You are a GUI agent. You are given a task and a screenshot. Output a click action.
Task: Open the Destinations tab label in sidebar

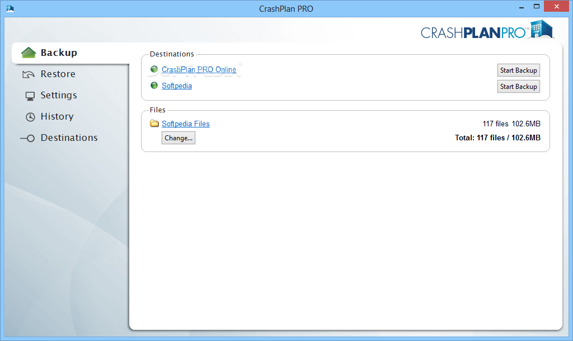pos(69,138)
